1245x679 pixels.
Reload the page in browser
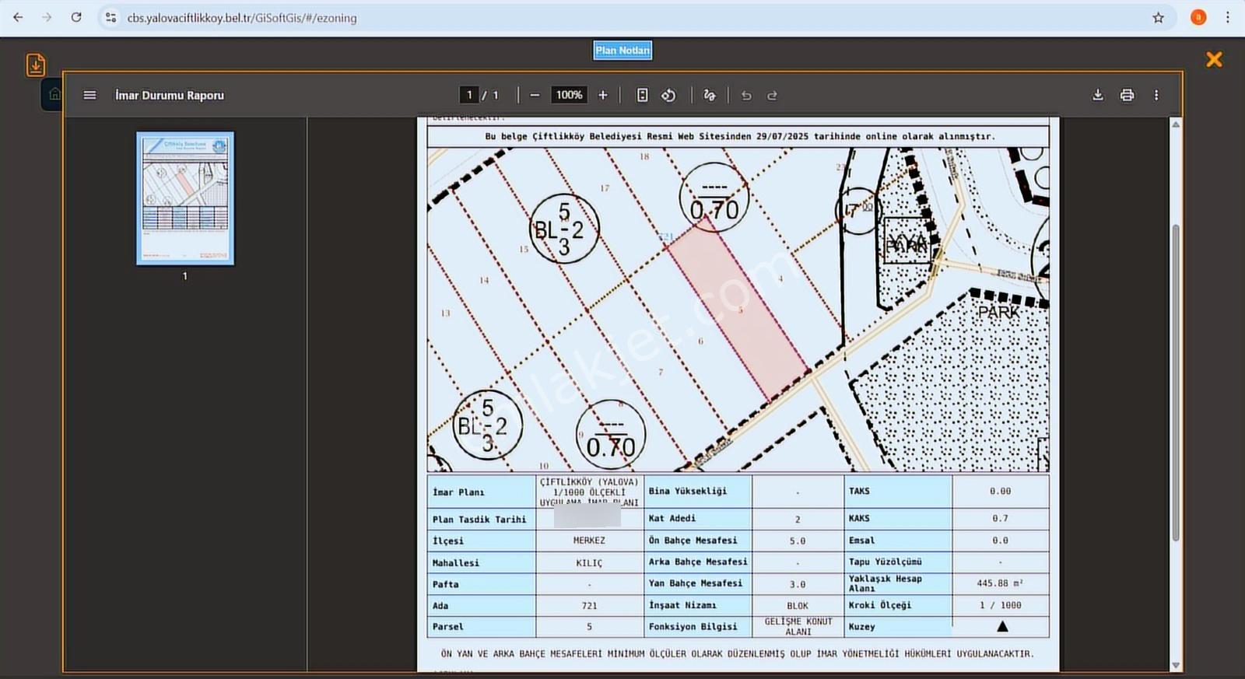[76, 17]
